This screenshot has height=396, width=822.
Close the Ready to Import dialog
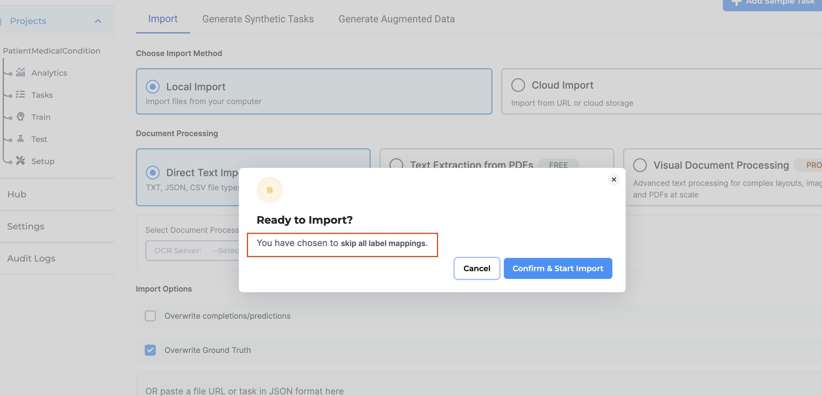[x=614, y=180]
